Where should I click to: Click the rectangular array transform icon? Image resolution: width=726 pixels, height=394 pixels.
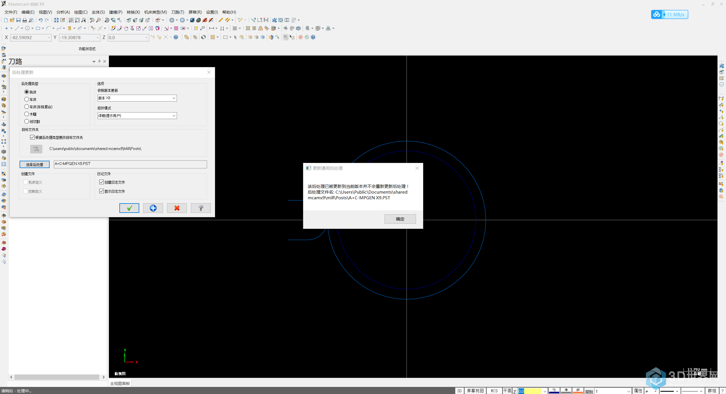(x=176, y=28)
